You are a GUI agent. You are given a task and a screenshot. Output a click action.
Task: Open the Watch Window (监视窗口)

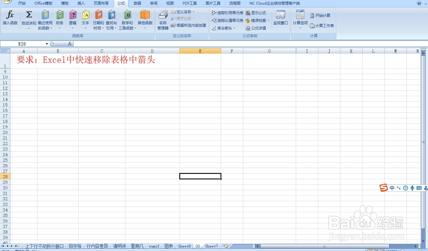(280, 18)
